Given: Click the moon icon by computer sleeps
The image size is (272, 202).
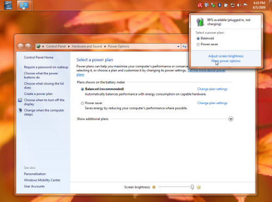Looking at the screenshot, I should pyautogui.click(x=20, y=110).
